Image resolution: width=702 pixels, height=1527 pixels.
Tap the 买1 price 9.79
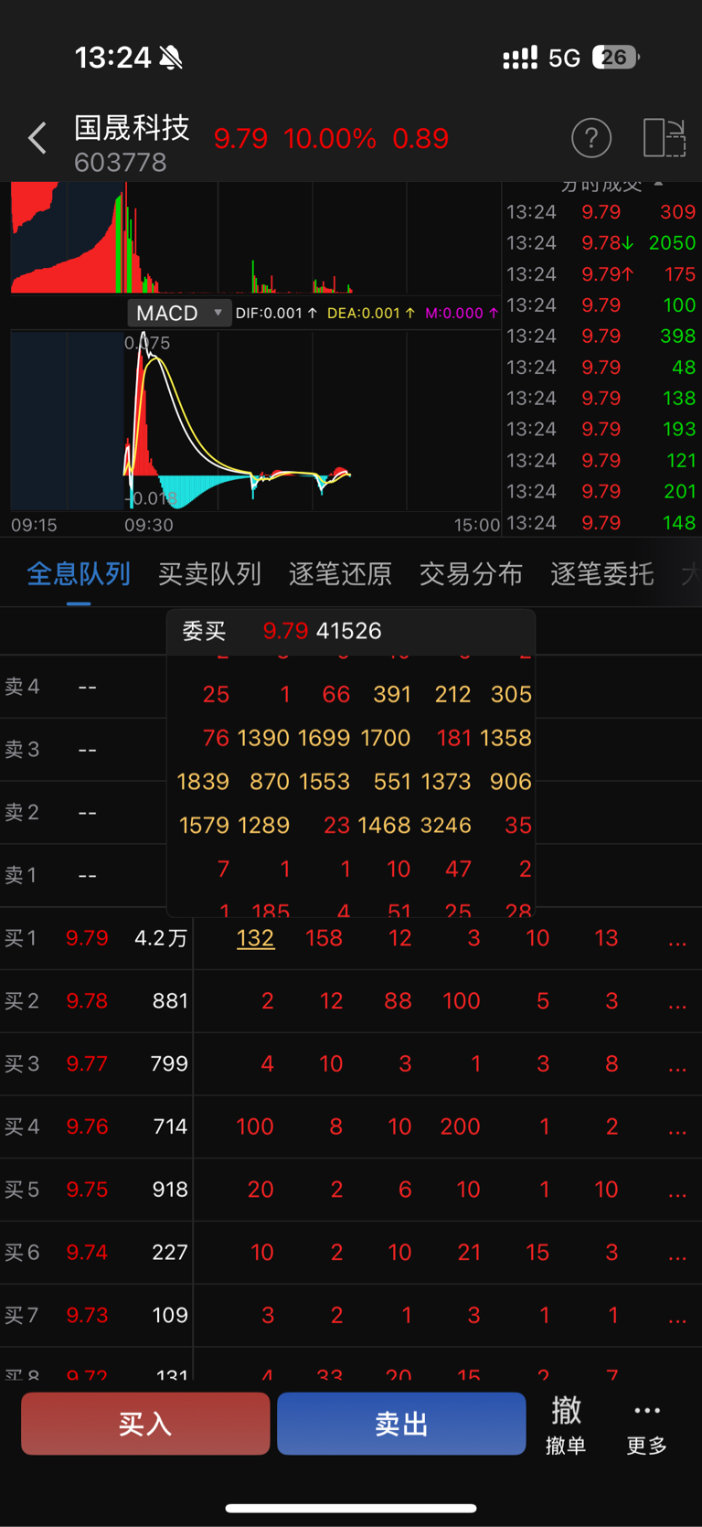(87, 938)
